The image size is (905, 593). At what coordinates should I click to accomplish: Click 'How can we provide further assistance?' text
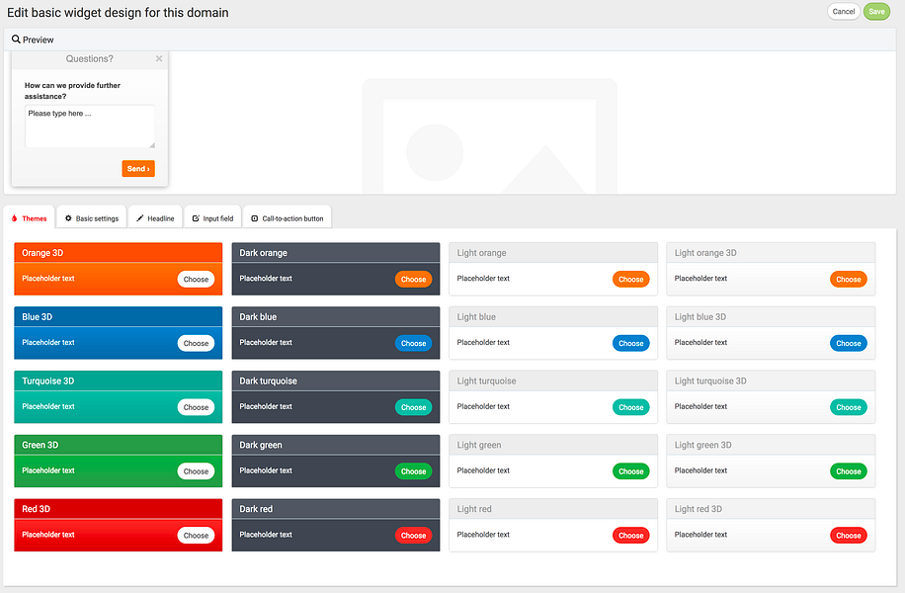pyautogui.click(x=72, y=91)
